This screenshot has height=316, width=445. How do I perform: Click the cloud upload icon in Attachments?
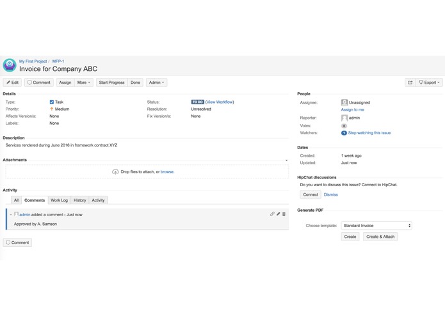pyautogui.click(x=115, y=171)
